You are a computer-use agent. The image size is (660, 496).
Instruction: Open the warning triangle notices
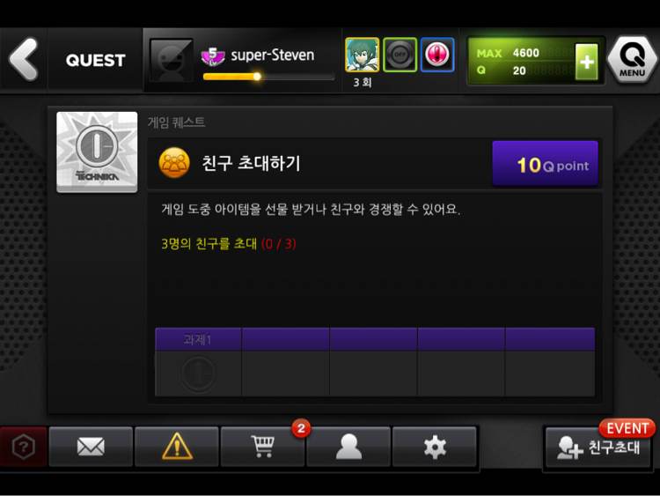[177, 447]
